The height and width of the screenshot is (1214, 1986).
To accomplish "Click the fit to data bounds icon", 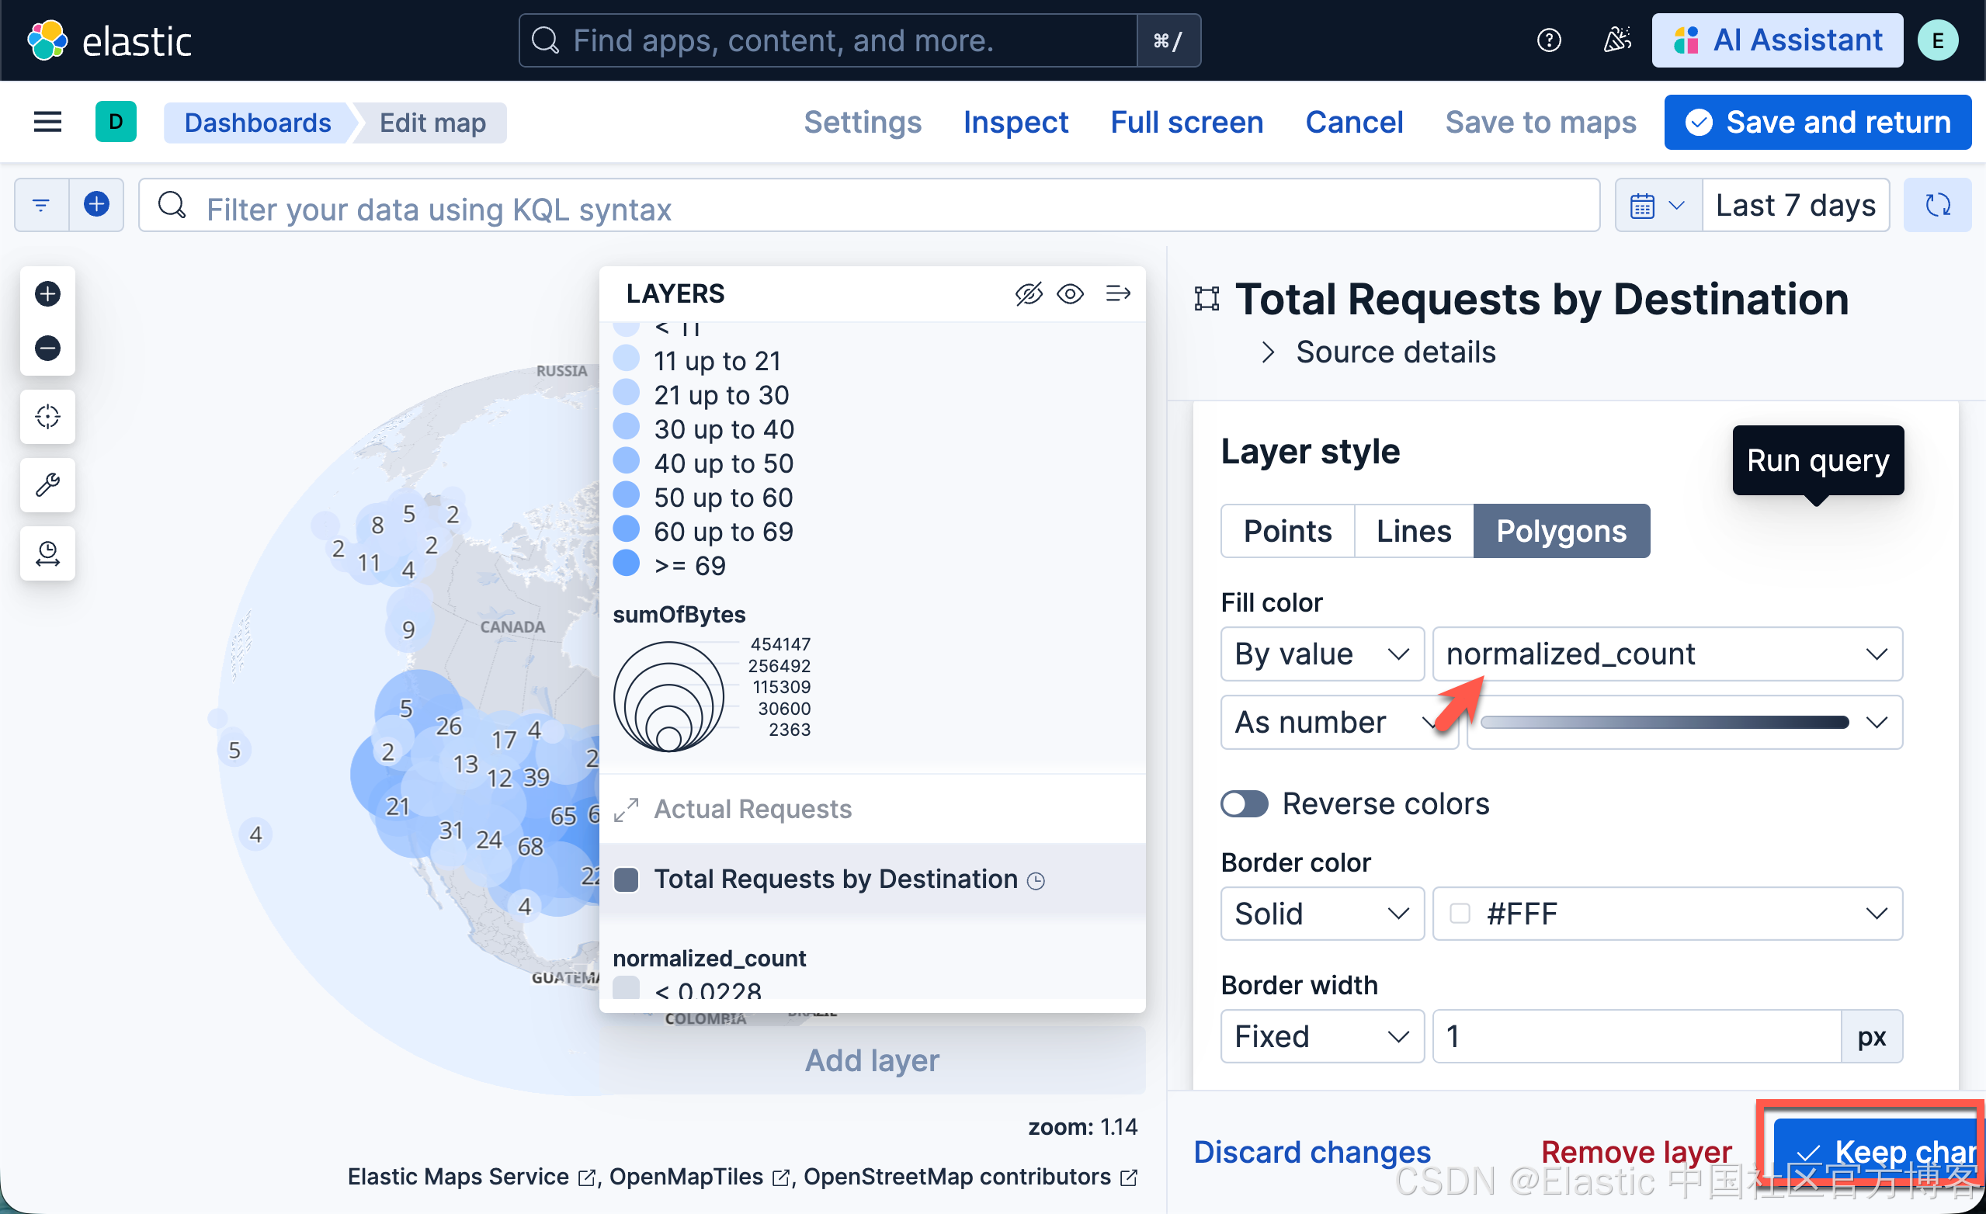I will [47, 417].
